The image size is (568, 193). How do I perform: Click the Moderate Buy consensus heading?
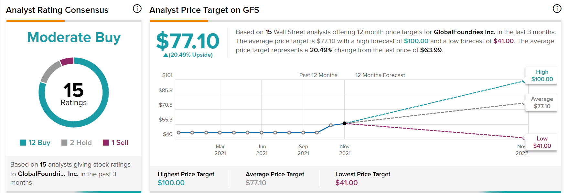tap(74, 37)
